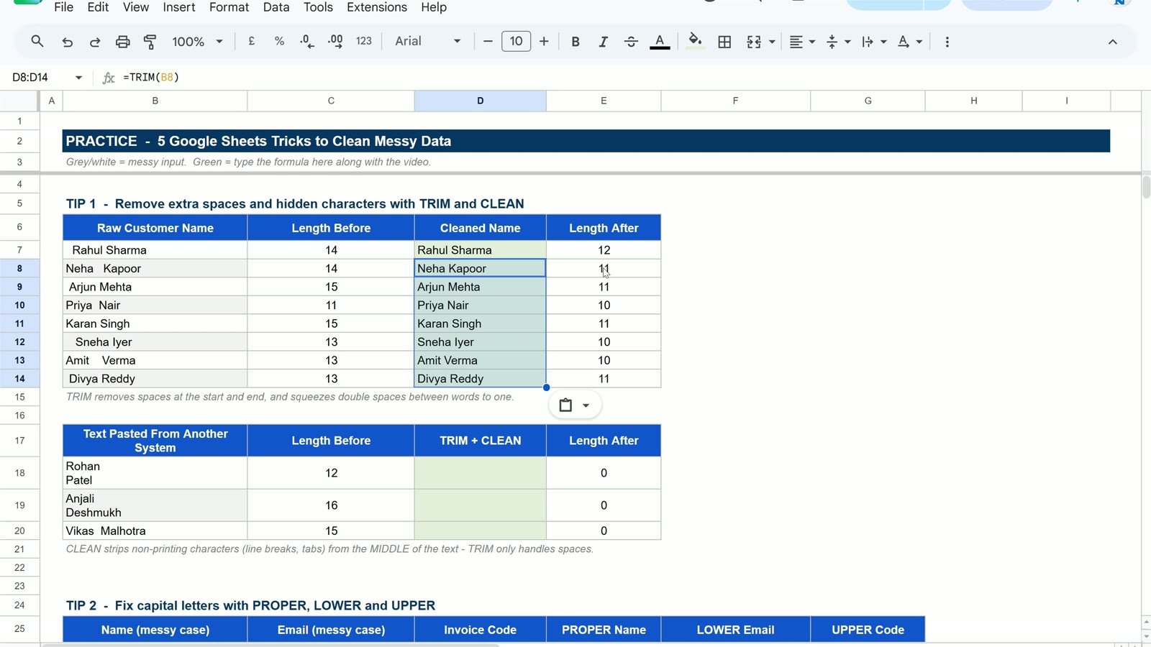Select column D header
Viewport: 1151px width, 647px height.
480,101
